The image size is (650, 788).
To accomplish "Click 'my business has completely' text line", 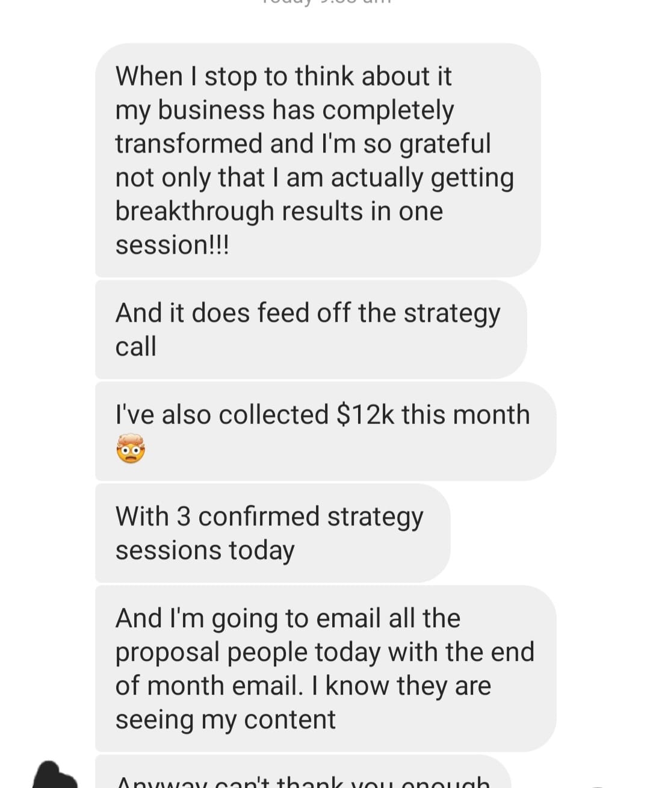I will pyautogui.click(x=284, y=110).
